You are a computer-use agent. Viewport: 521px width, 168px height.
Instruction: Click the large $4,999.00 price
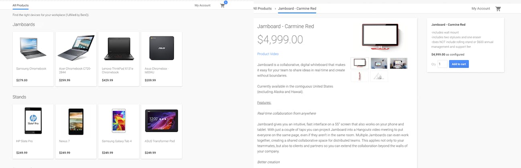280,39
